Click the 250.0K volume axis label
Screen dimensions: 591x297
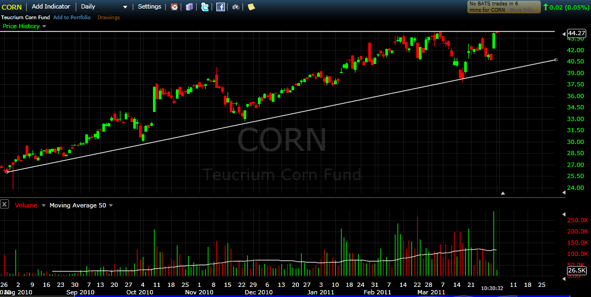coord(578,220)
